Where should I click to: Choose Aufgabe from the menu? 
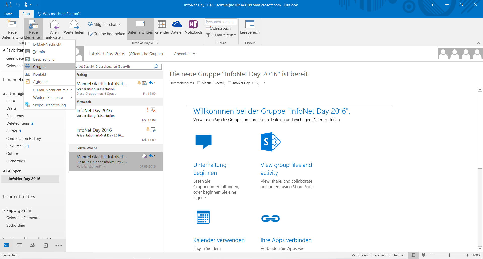click(x=50, y=82)
